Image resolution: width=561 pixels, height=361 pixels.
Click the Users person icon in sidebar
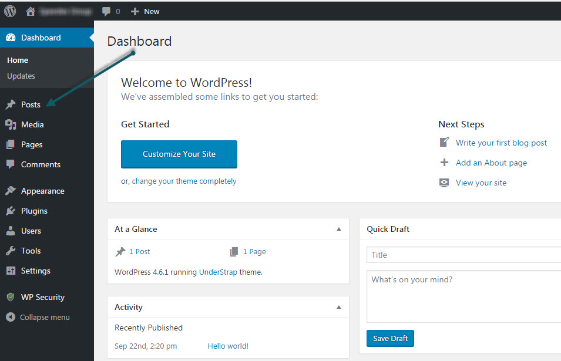click(11, 231)
